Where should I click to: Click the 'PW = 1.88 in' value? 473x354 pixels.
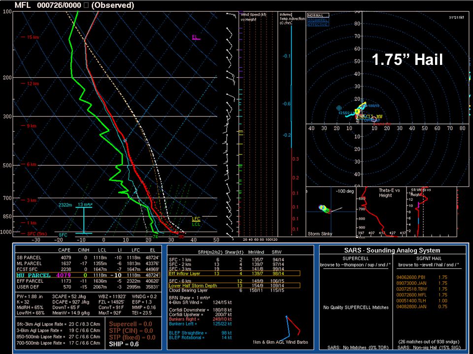point(30,296)
